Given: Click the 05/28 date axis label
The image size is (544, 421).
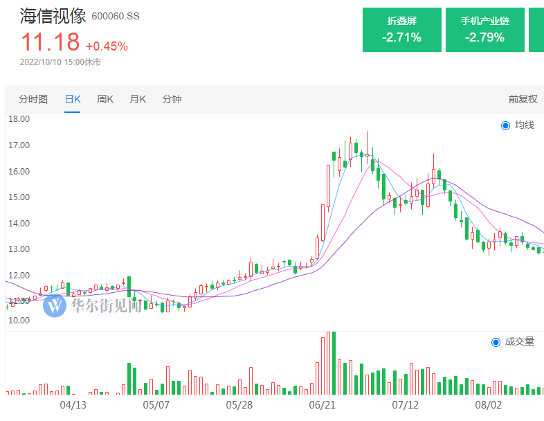Looking at the screenshot, I should coord(239,405).
